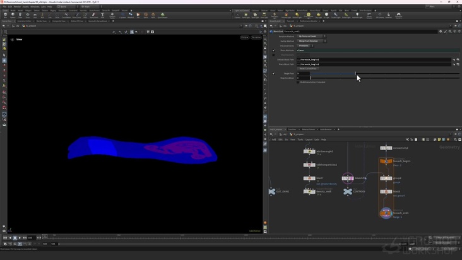Click the blast7 node icon

click(309, 178)
